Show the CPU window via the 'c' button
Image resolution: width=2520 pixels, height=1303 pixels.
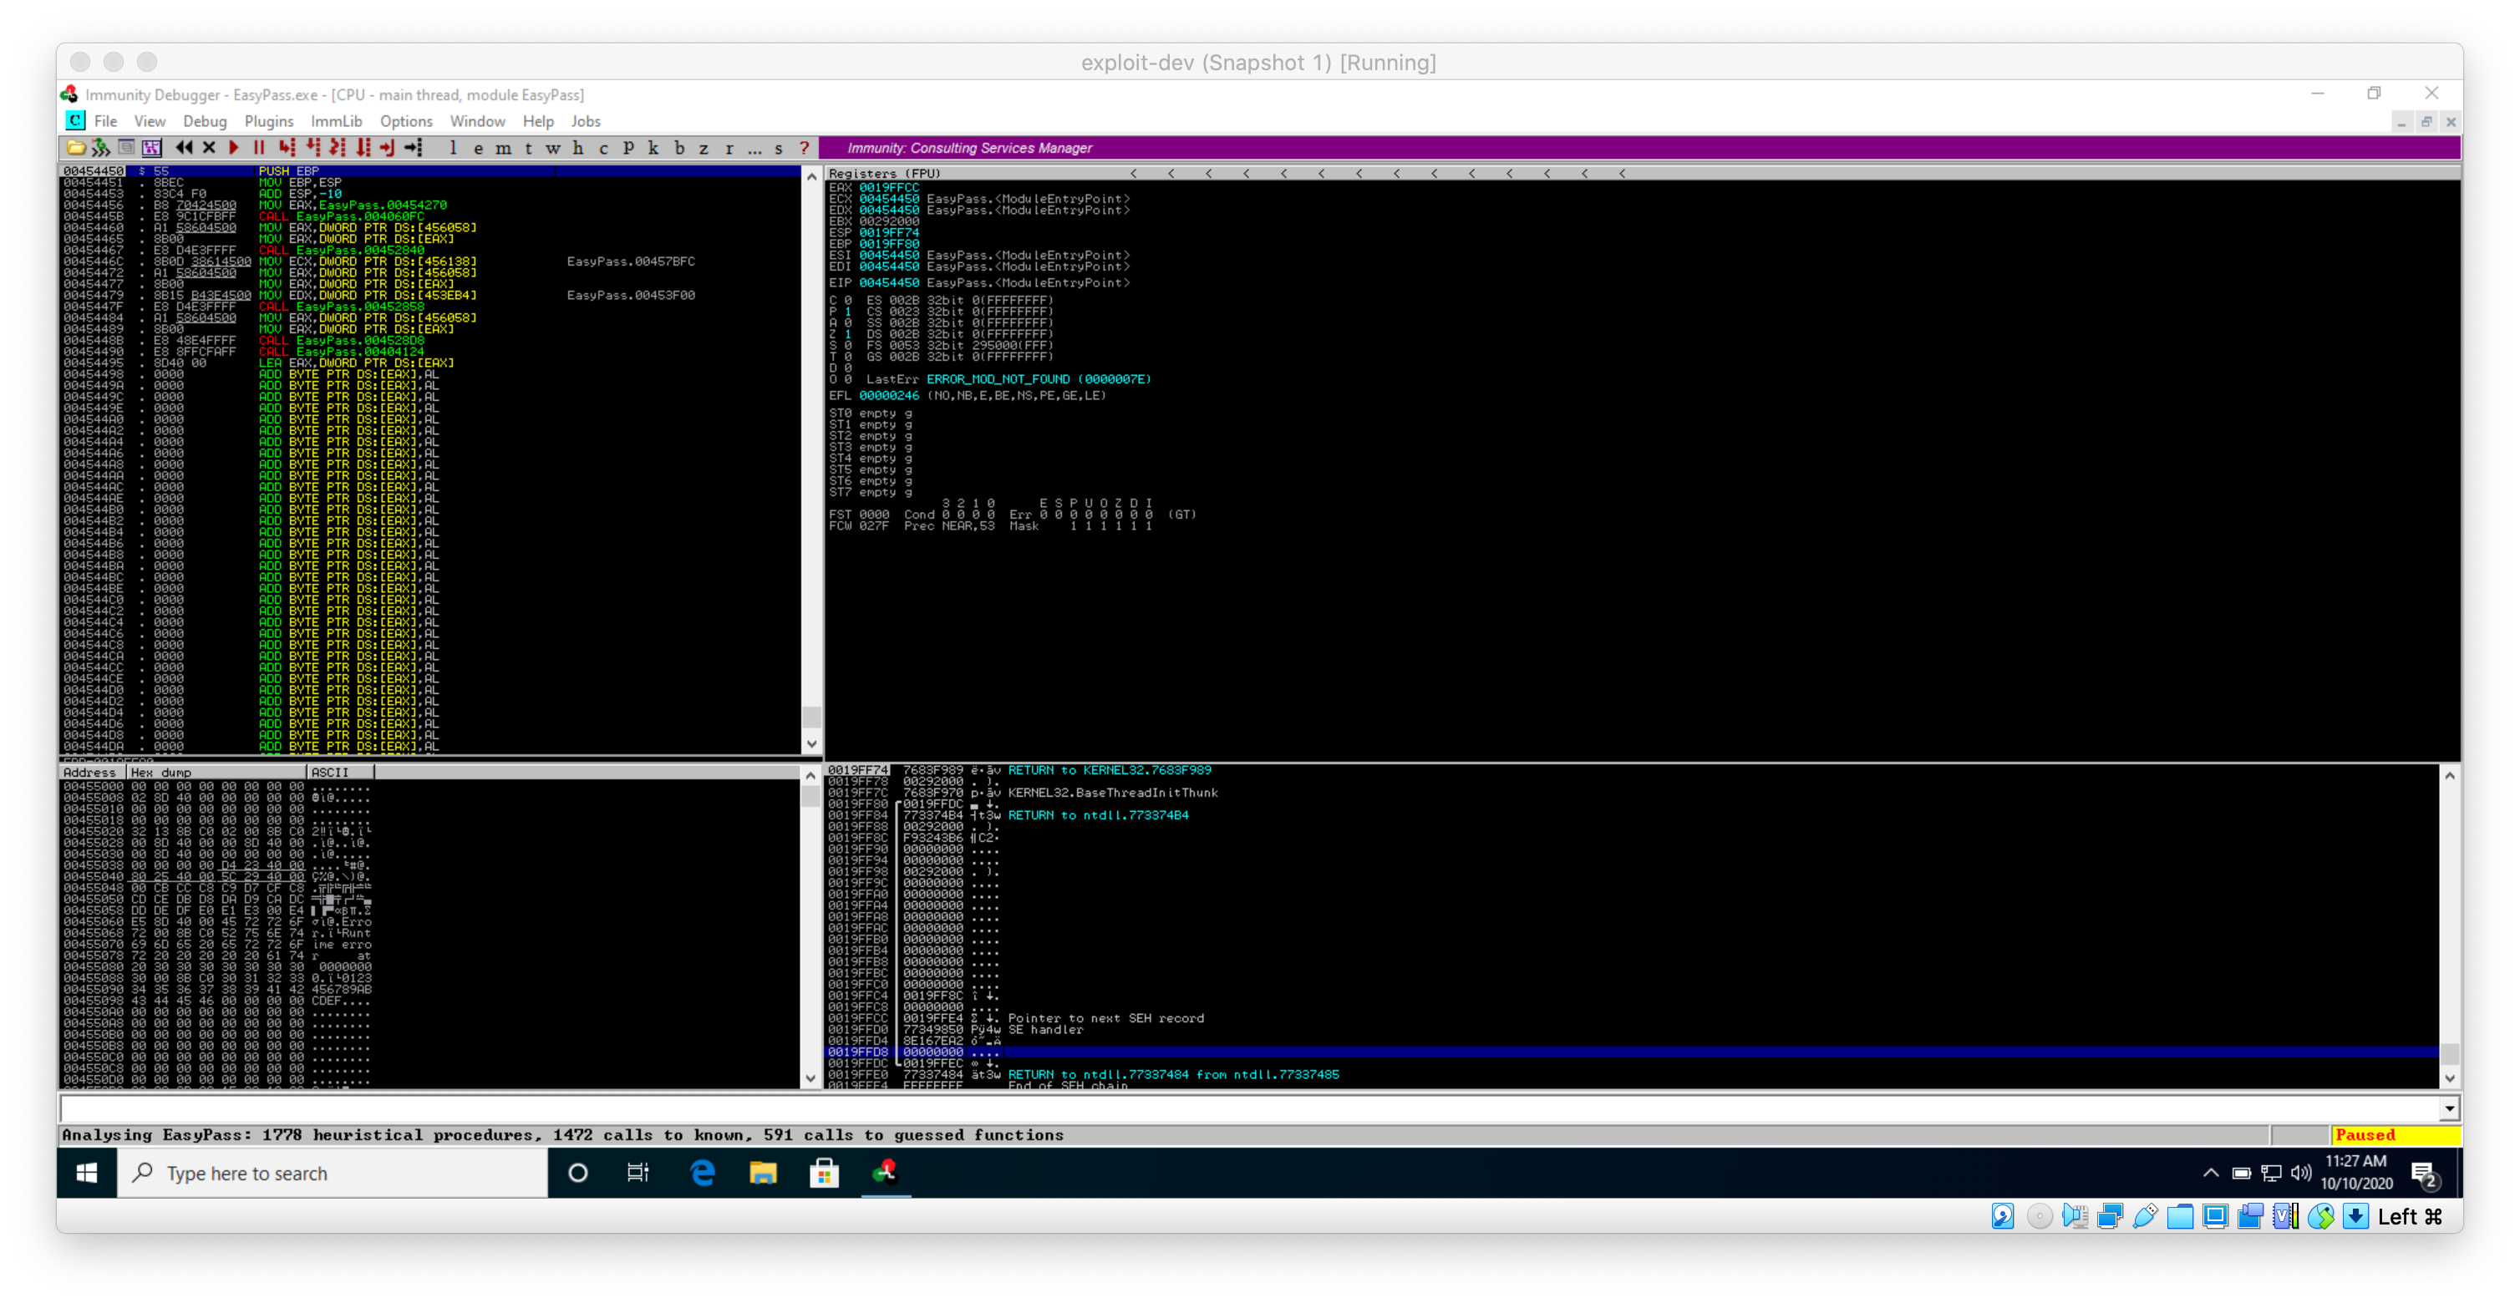[603, 148]
